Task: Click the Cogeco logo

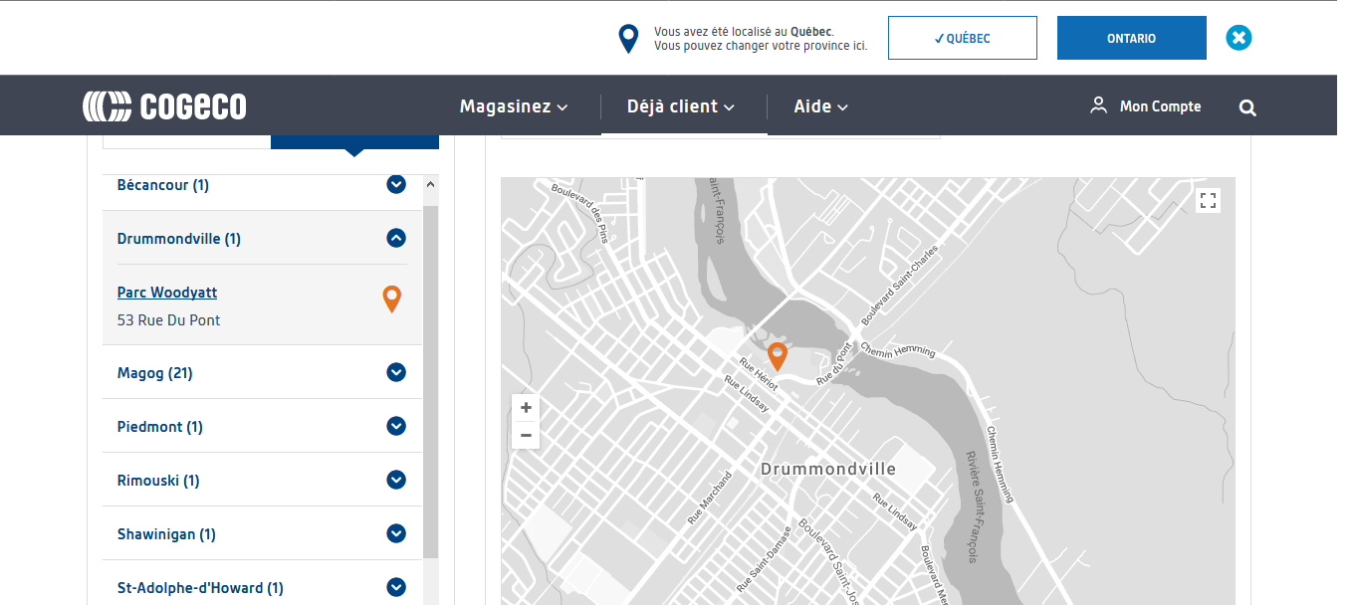Action: point(164,106)
